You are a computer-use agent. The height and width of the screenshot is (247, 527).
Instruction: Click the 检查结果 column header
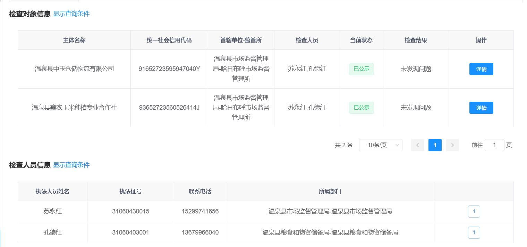tap(416, 40)
